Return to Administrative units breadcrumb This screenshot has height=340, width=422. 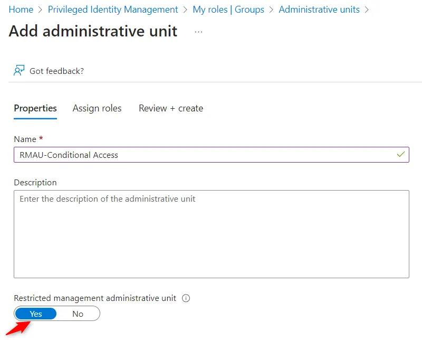point(319,10)
